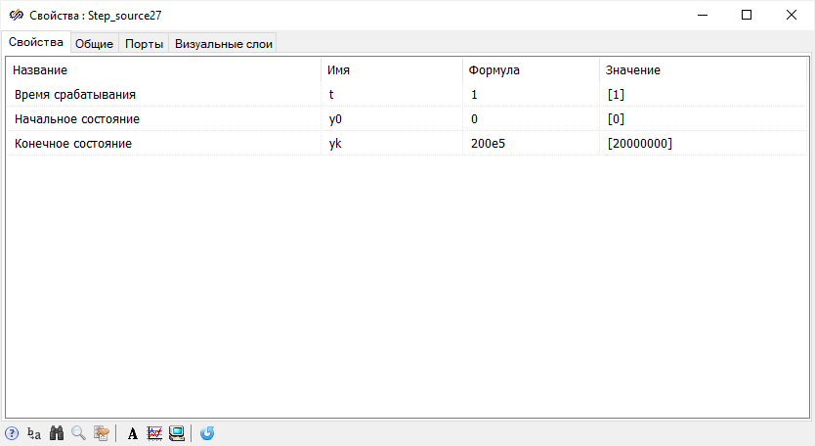Click the help question mark icon
This screenshot has height=446, width=815.
(12, 433)
